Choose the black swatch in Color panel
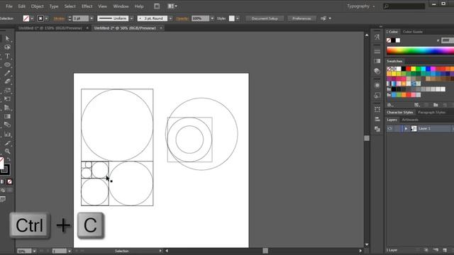The image size is (454, 255). (x=393, y=40)
